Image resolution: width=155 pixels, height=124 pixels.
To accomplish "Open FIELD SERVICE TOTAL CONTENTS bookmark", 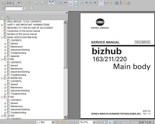I will point(24,21).
